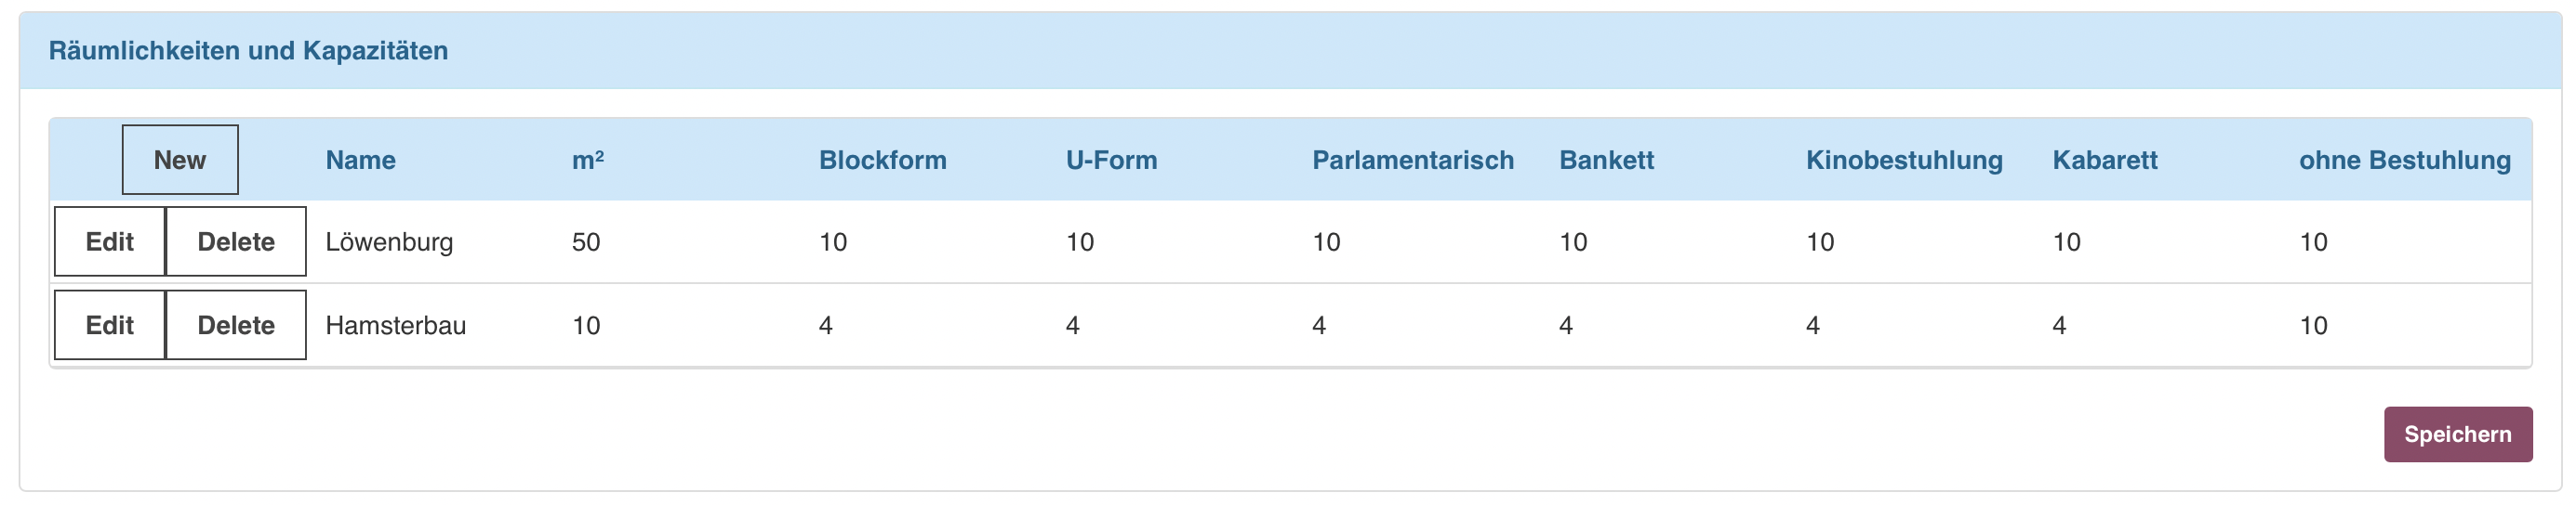Select the Parlamentarisch column header

(x=1413, y=160)
